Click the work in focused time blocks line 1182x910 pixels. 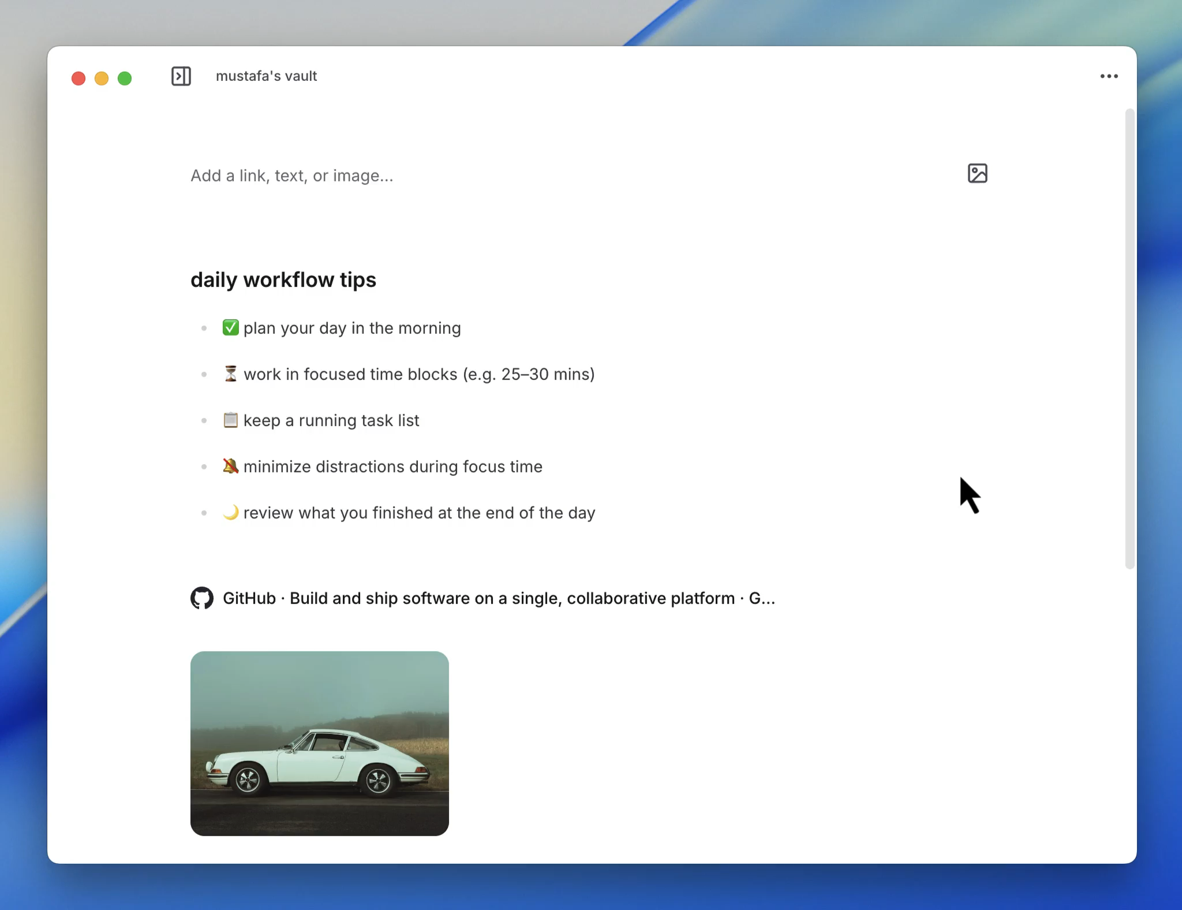[419, 374]
